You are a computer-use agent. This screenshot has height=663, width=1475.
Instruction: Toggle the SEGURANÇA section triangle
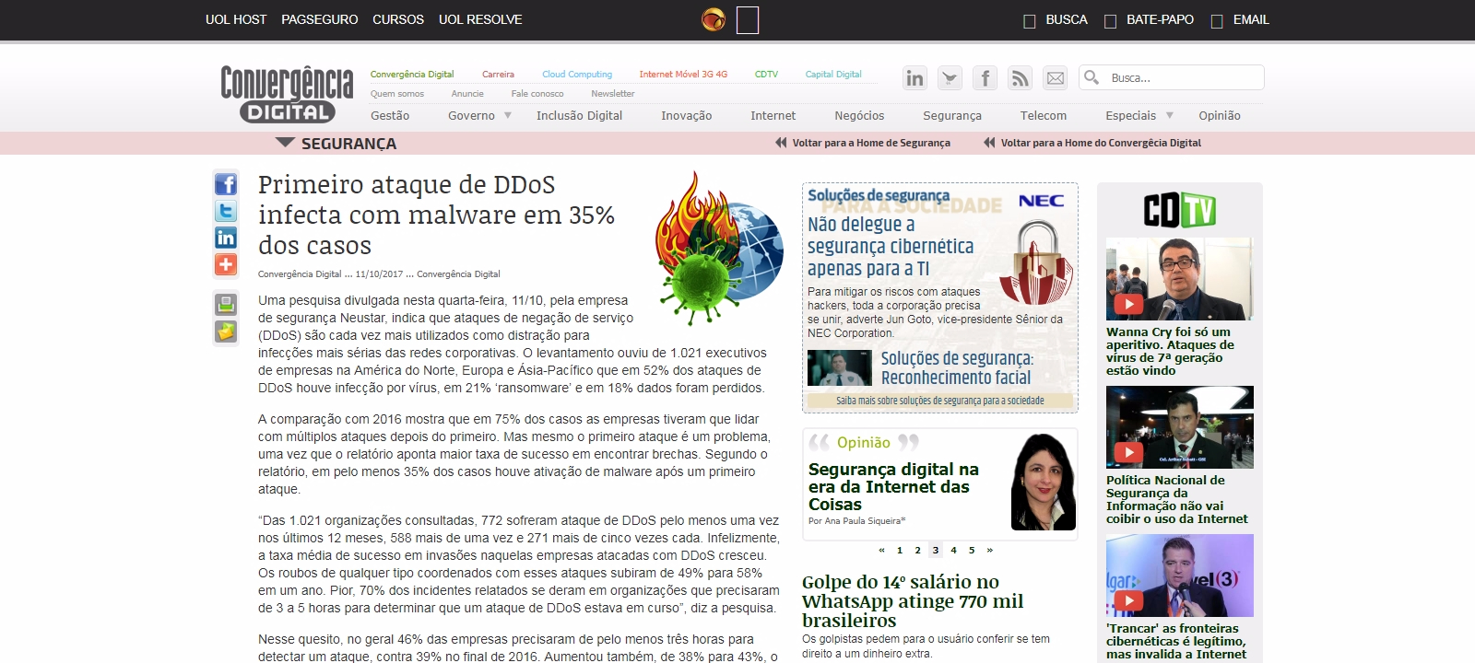pyautogui.click(x=285, y=143)
